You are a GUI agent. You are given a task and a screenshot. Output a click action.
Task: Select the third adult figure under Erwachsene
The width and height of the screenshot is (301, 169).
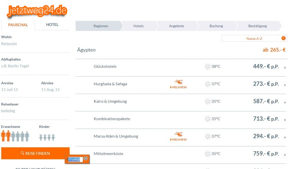pyautogui.click(x=13, y=136)
